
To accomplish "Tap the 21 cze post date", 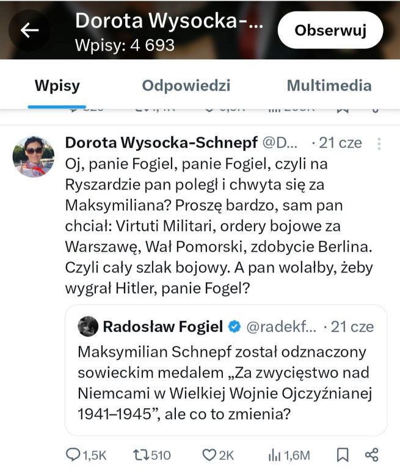I will [x=340, y=142].
